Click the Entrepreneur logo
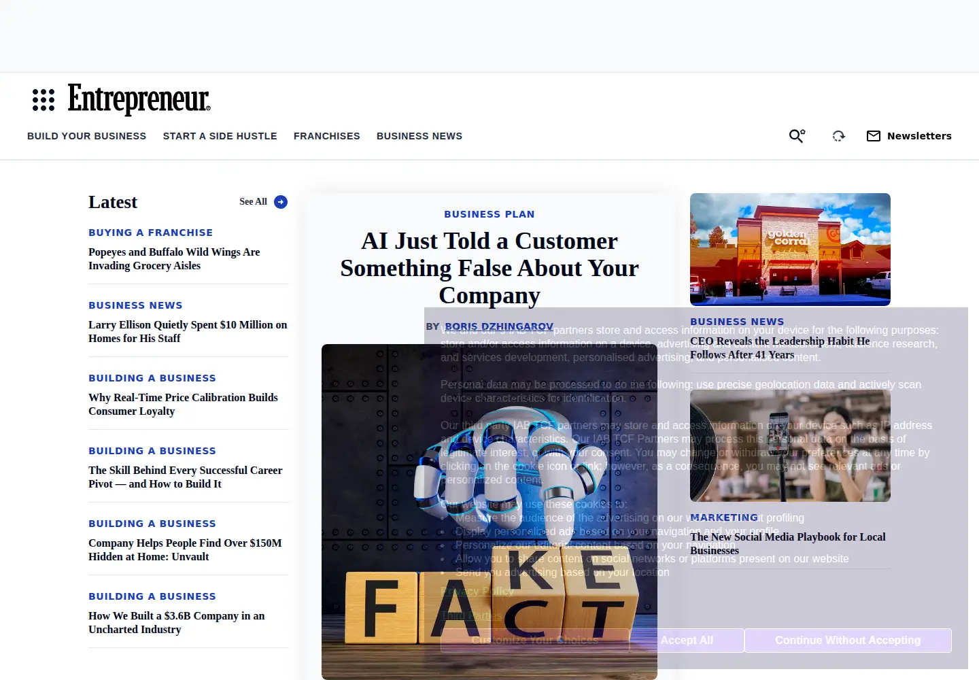The width and height of the screenshot is (979, 680). point(139,99)
